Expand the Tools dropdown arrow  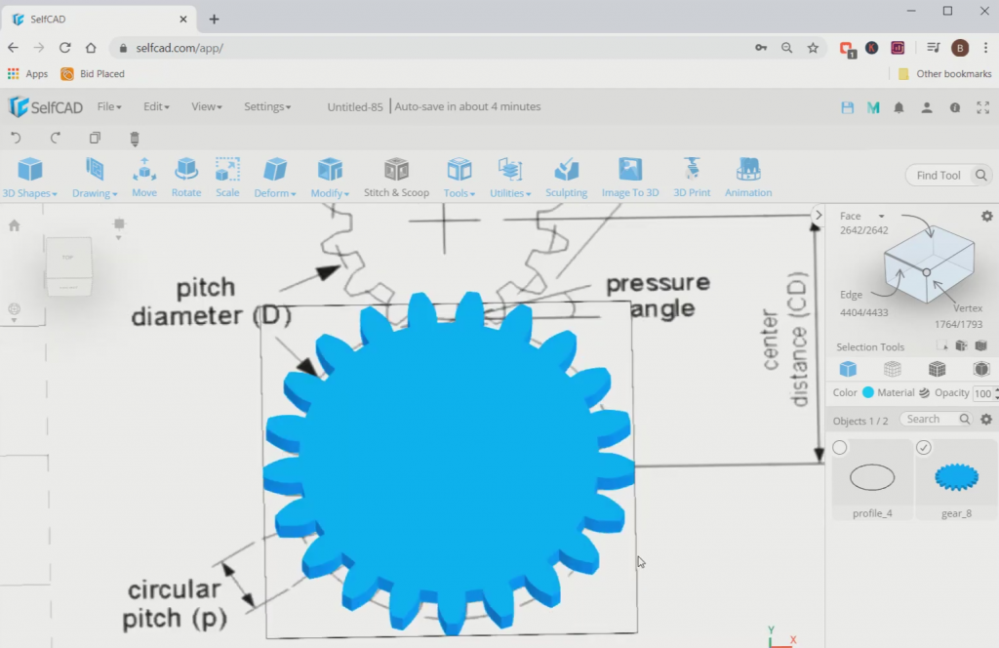(x=472, y=193)
